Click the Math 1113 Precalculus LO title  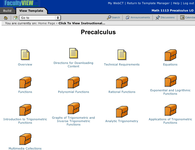[x=173, y=10]
